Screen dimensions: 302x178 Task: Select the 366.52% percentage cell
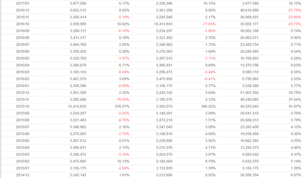click(x=208, y=106)
